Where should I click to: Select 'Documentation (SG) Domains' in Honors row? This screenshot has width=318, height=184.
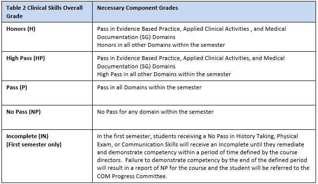[x=136, y=37]
